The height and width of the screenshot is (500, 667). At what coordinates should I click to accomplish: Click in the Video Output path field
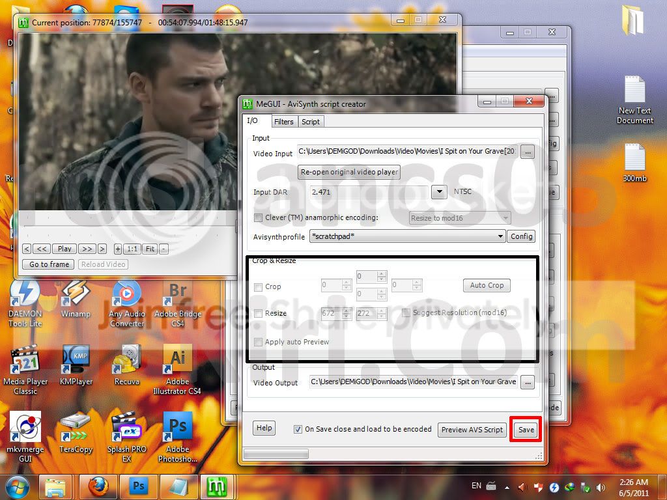tap(414, 382)
